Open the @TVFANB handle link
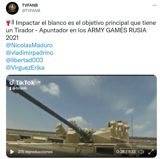Viewport: 160px width, 159px height. [x=31, y=11]
